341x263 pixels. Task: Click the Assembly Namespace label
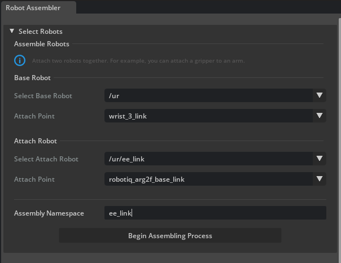pyautogui.click(x=49, y=213)
